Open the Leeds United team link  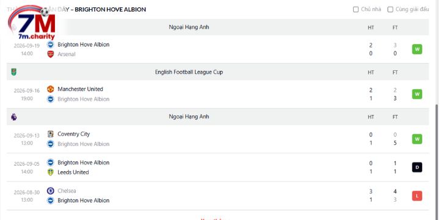(73, 172)
